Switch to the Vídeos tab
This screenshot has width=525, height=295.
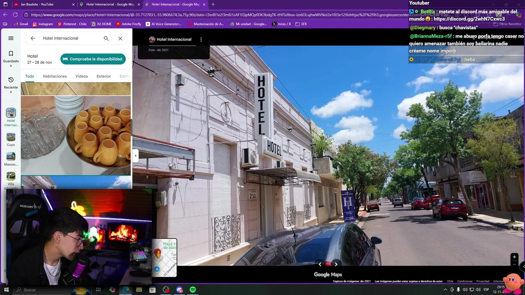click(82, 76)
